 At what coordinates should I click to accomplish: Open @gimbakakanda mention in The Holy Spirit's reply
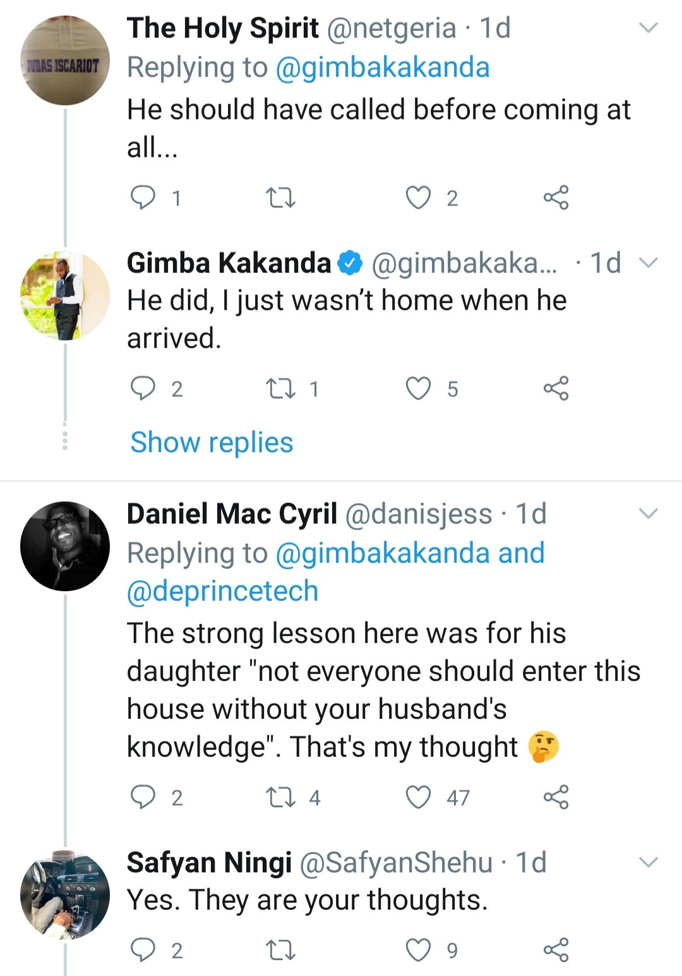pyautogui.click(x=383, y=68)
